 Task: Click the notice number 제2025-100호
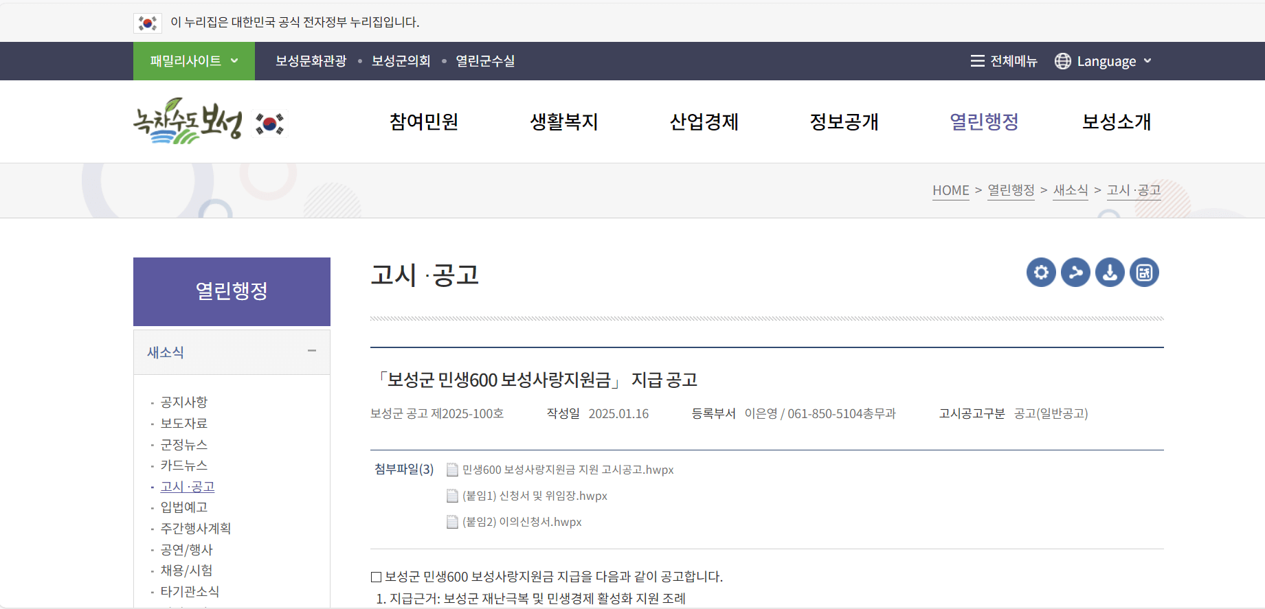[x=467, y=414]
